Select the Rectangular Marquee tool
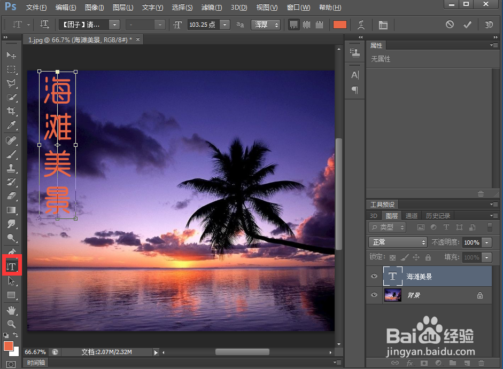 tap(11, 69)
